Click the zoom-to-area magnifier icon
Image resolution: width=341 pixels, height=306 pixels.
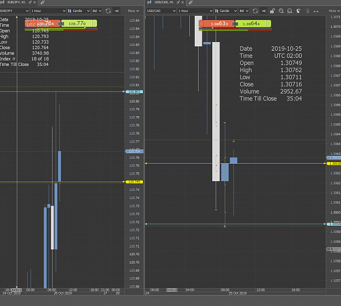290,11
